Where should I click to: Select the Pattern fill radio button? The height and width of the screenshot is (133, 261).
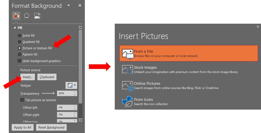(19, 54)
